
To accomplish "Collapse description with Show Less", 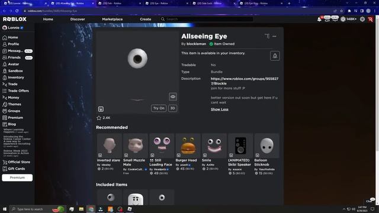I will (x=220, y=109).
